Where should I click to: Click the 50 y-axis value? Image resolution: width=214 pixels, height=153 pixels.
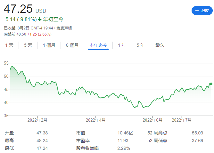6,76
